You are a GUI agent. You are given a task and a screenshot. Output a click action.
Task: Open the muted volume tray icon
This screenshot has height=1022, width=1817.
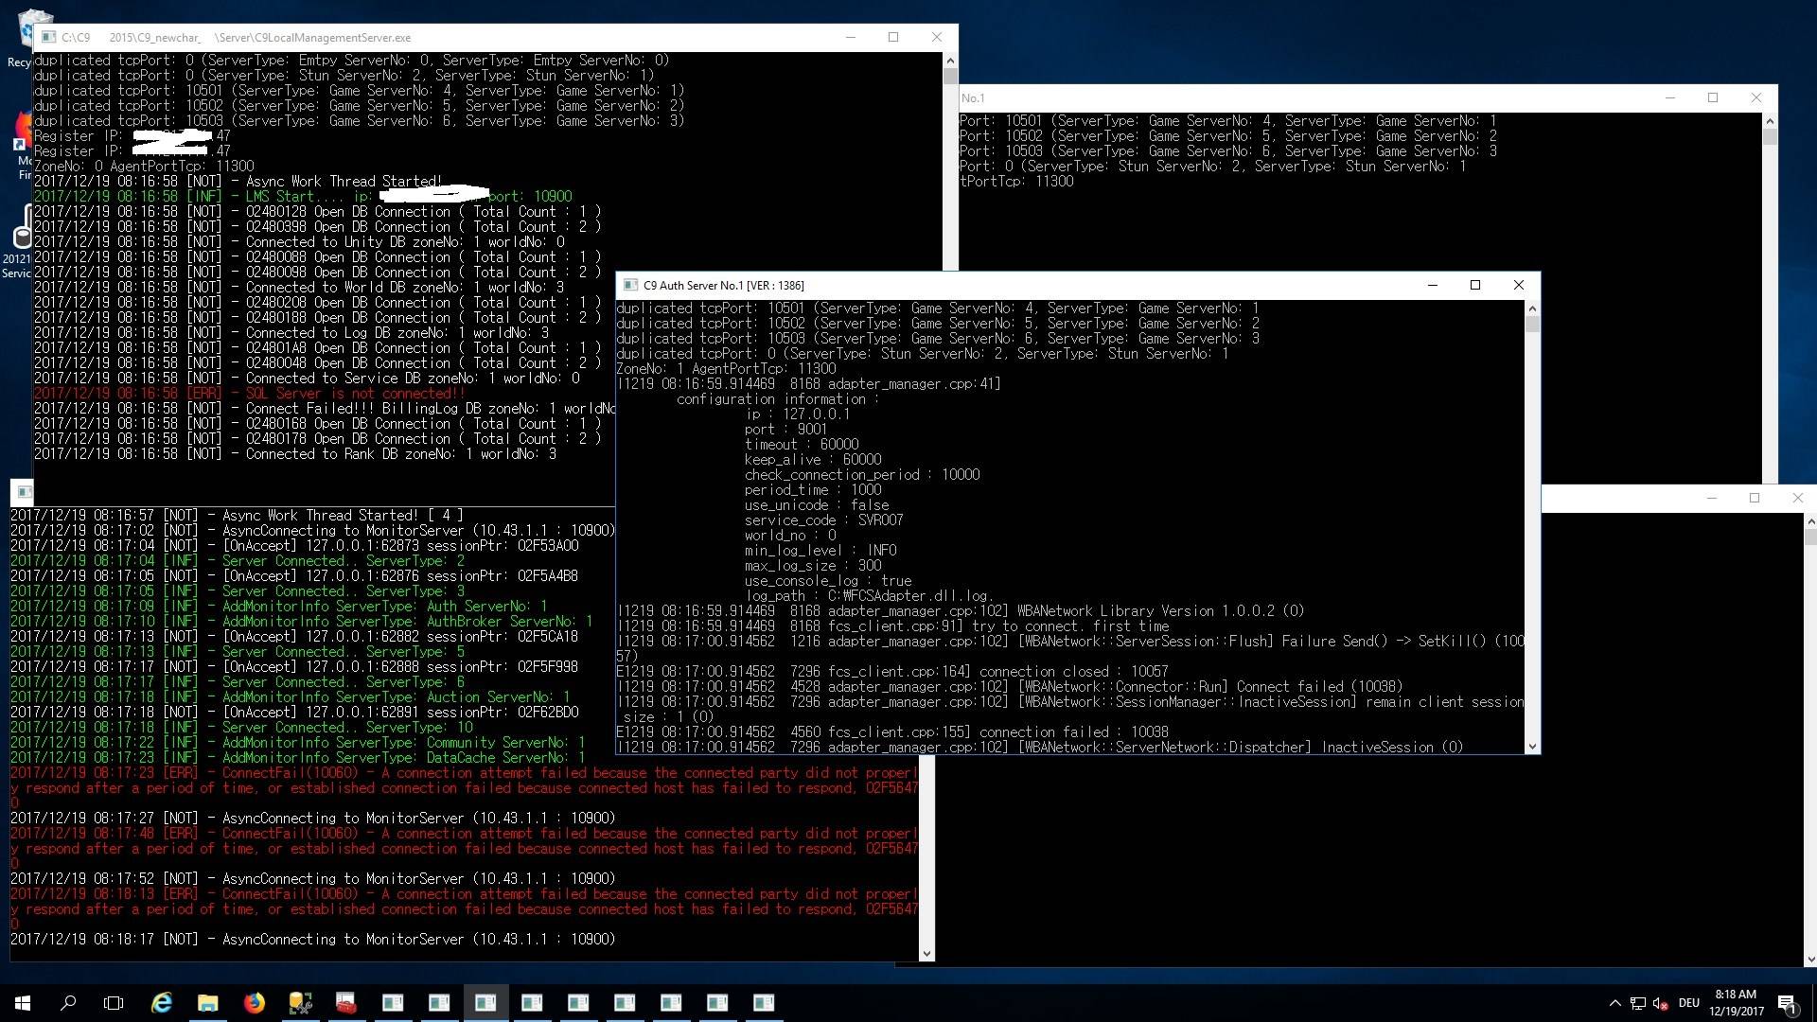1661,1003
